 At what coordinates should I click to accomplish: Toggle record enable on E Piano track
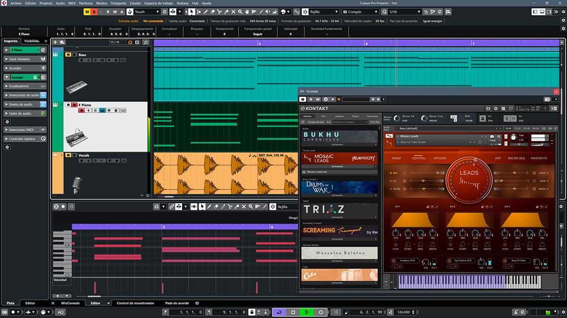click(x=81, y=110)
